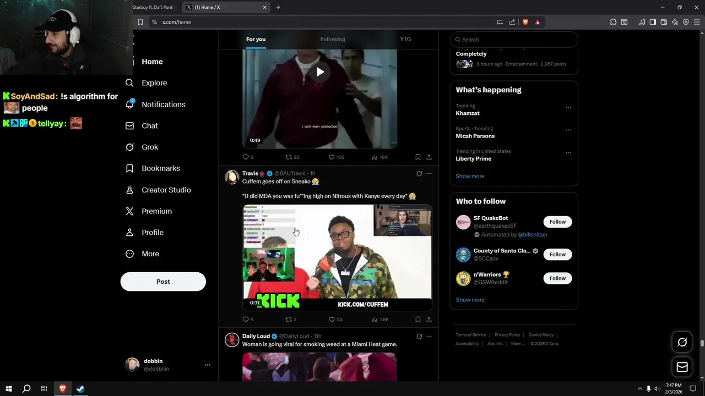
Task: Switch to the YTG tab
Action: point(405,39)
